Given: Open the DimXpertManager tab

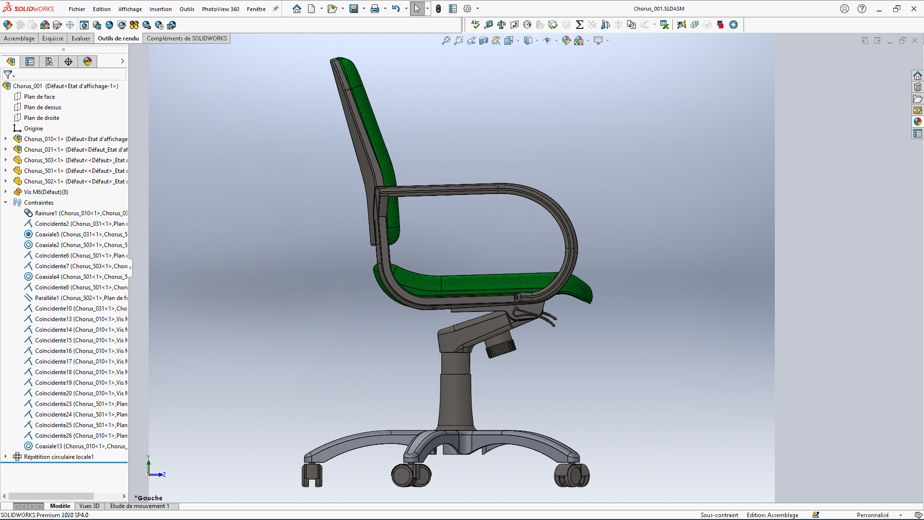Looking at the screenshot, I should (x=68, y=62).
